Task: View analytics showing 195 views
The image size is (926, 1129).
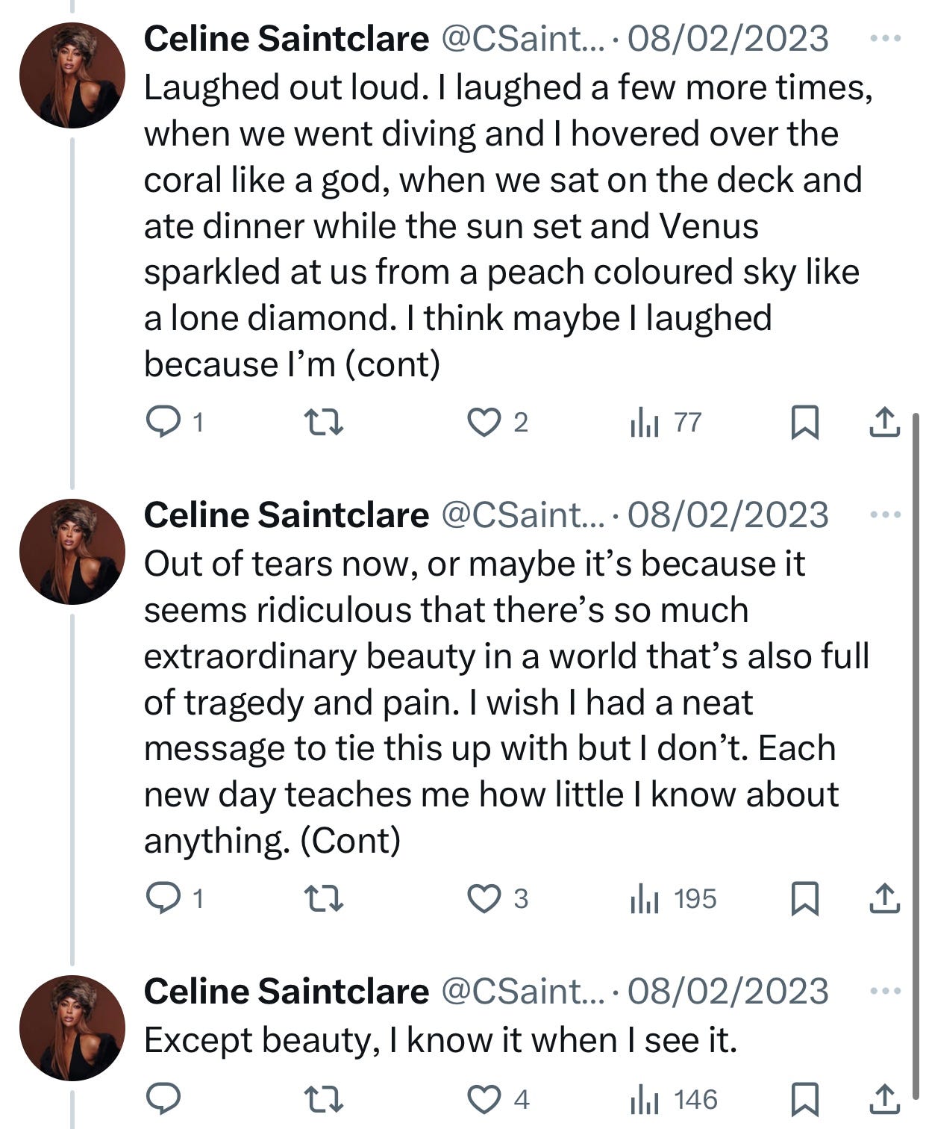Action: (x=673, y=898)
